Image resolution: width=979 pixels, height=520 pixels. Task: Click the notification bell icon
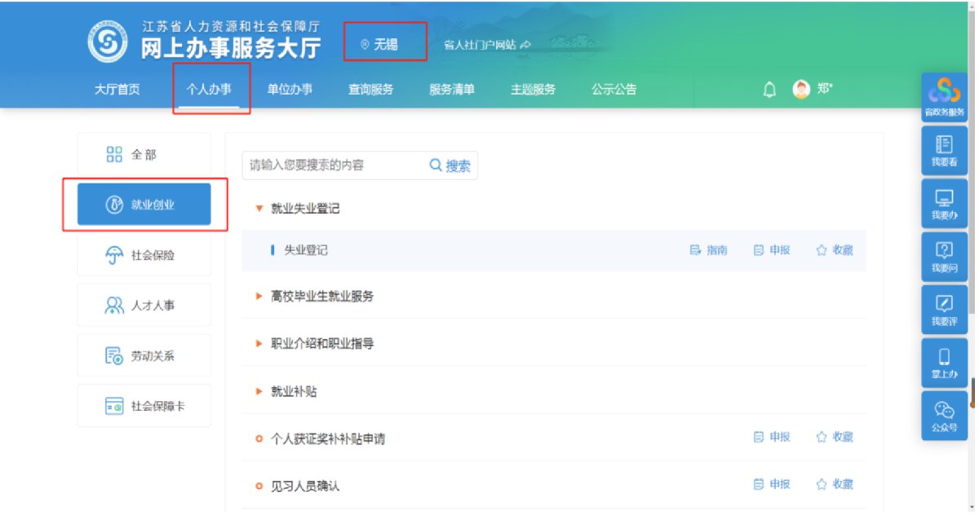(x=769, y=90)
